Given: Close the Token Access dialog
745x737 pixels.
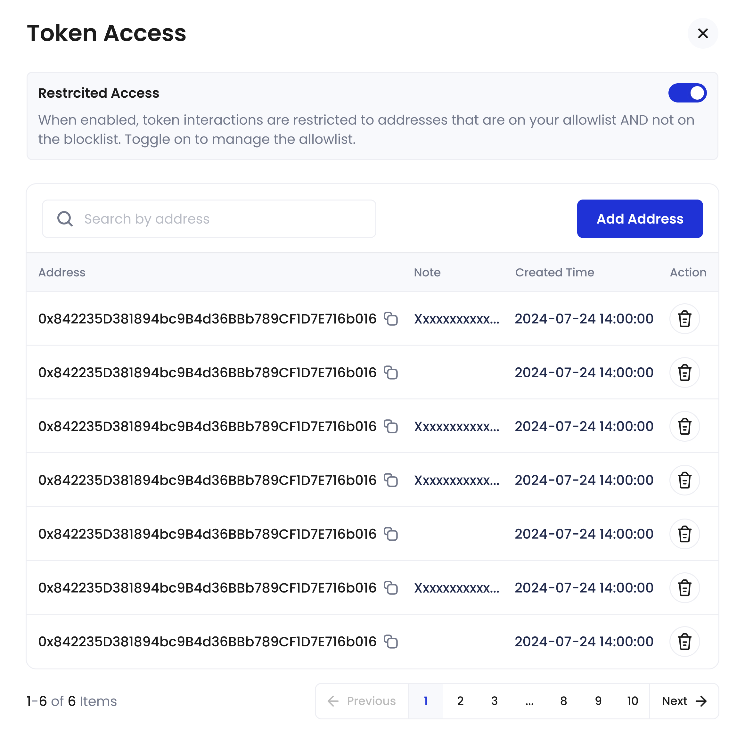Looking at the screenshot, I should click(703, 34).
